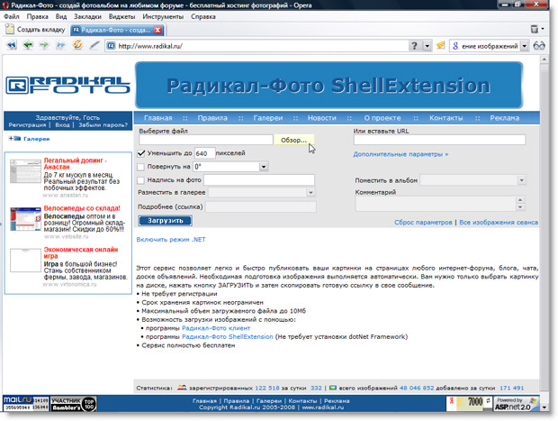
Task: Click the Комментарий text area
Action: pos(436,204)
